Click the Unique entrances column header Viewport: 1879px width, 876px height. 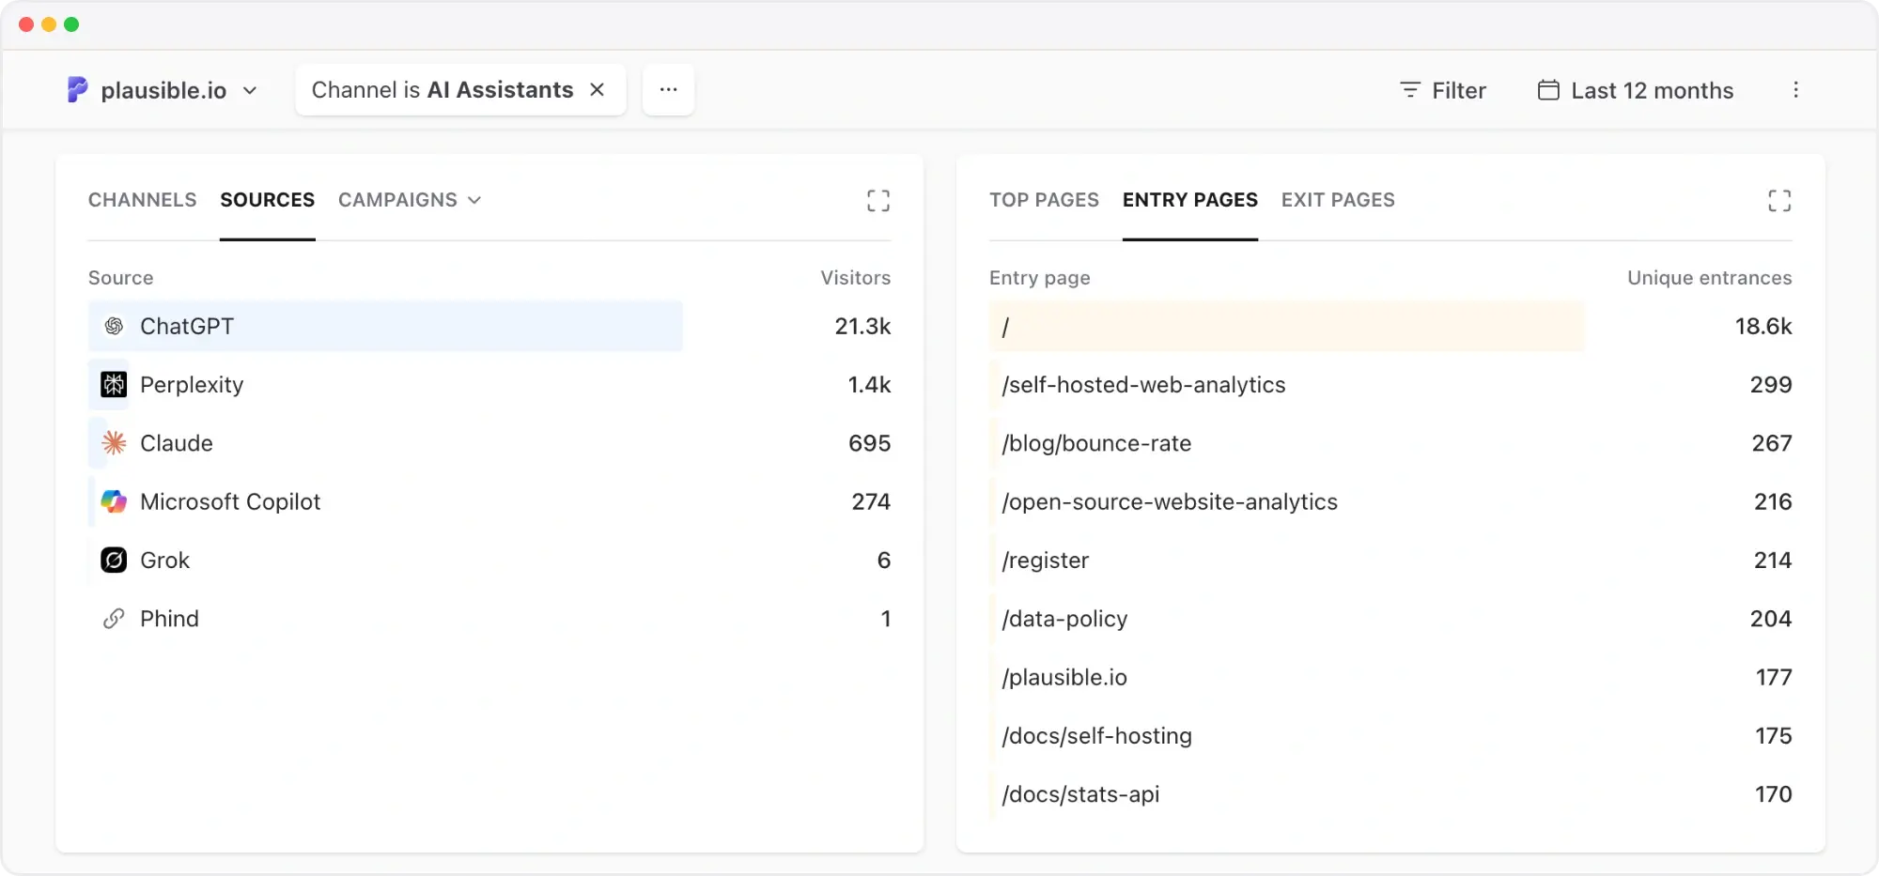coord(1709,278)
